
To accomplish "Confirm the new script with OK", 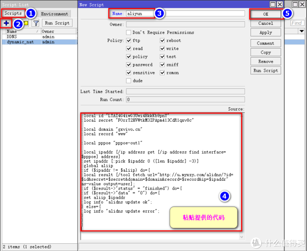I will point(265,14).
